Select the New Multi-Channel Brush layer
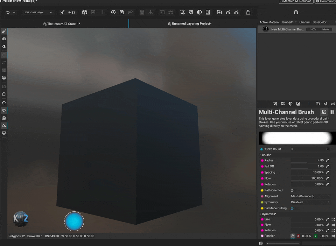This screenshot has height=246, width=336. 287,29
